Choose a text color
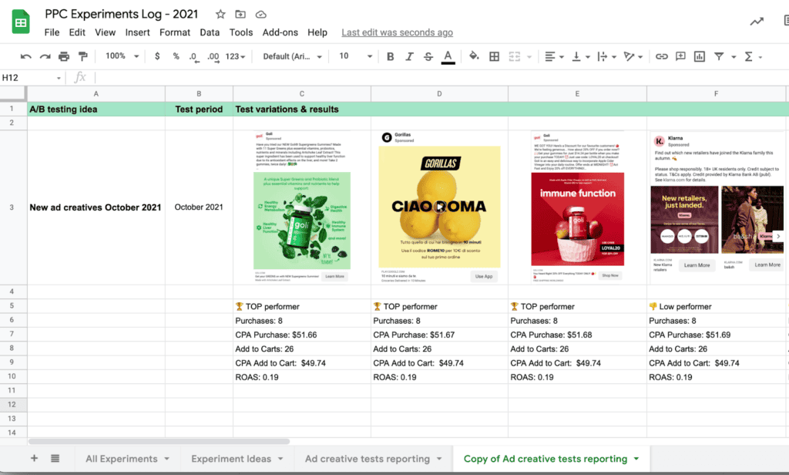The height and width of the screenshot is (475, 789). point(448,57)
